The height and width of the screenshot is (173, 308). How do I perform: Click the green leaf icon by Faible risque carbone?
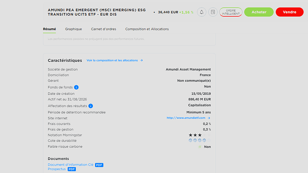200,147
